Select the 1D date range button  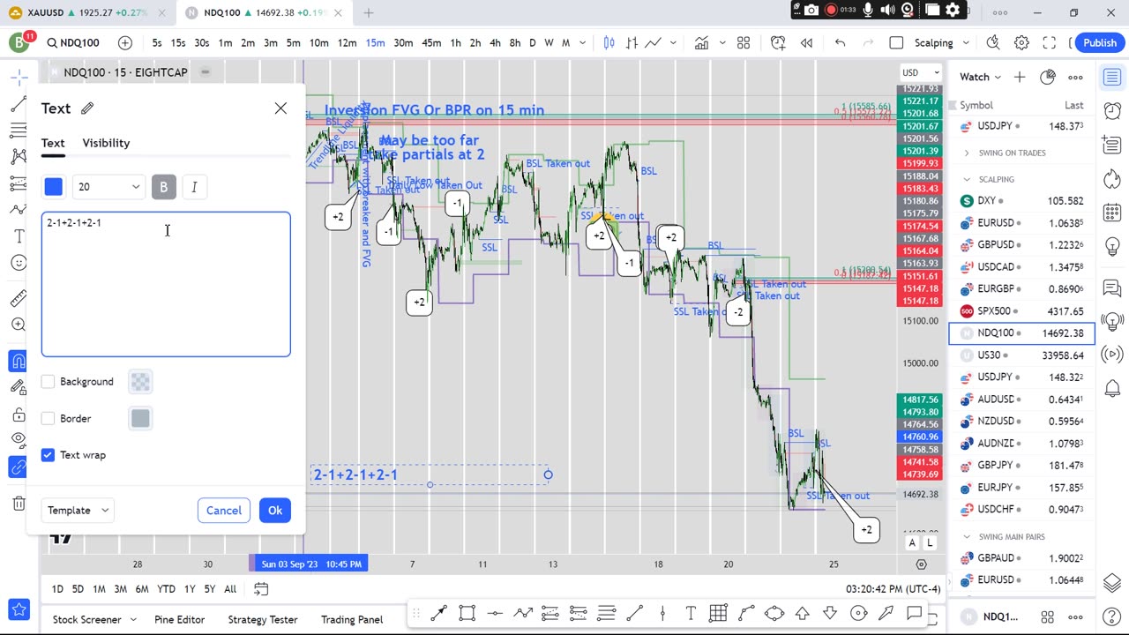57,589
